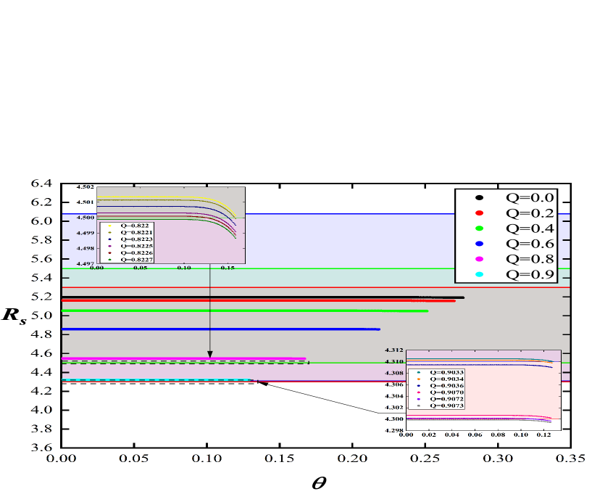Click the '6.0' y-axis tick label
This screenshot has height=494, width=592.
pyautogui.click(x=41, y=221)
